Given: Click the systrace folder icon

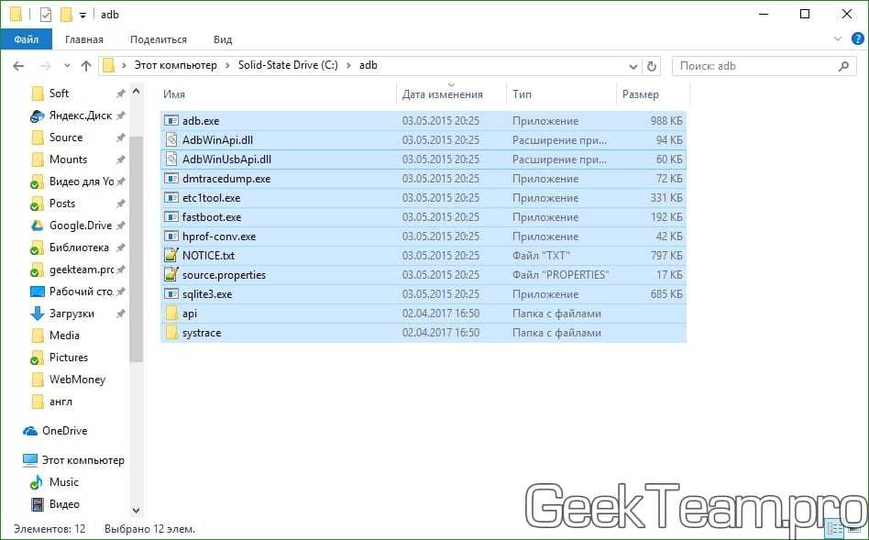Looking at the screenshot, I should click(171, 333).
